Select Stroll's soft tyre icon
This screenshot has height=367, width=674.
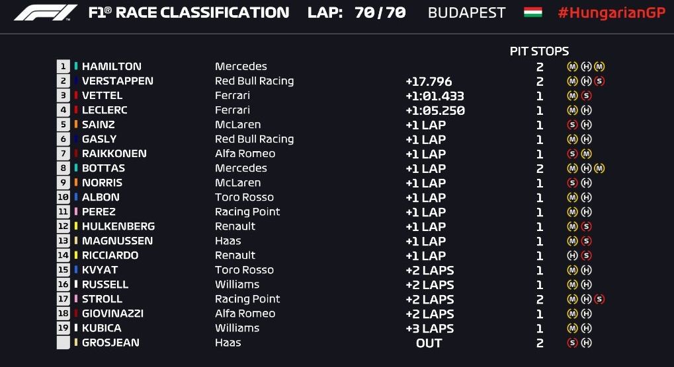(599, 299)
